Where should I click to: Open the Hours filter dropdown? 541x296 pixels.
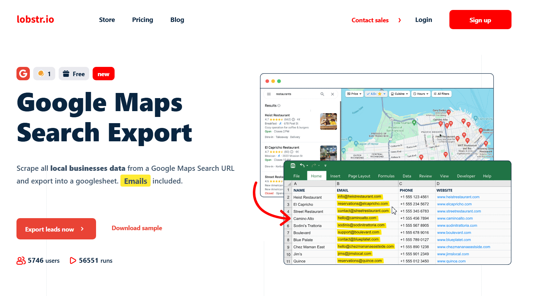421,94
